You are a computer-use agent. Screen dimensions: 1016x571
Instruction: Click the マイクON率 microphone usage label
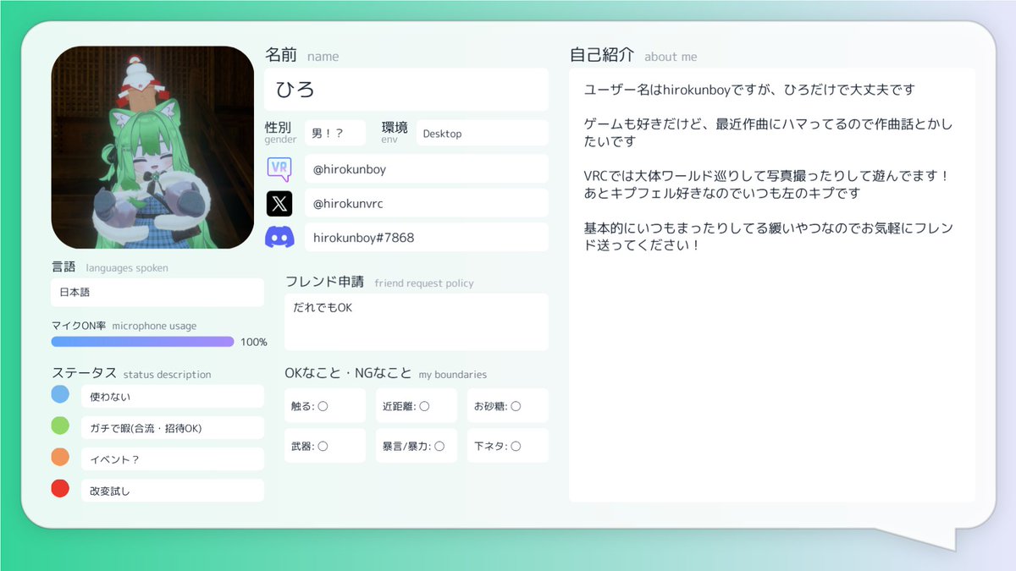click(x=124, y=325)
